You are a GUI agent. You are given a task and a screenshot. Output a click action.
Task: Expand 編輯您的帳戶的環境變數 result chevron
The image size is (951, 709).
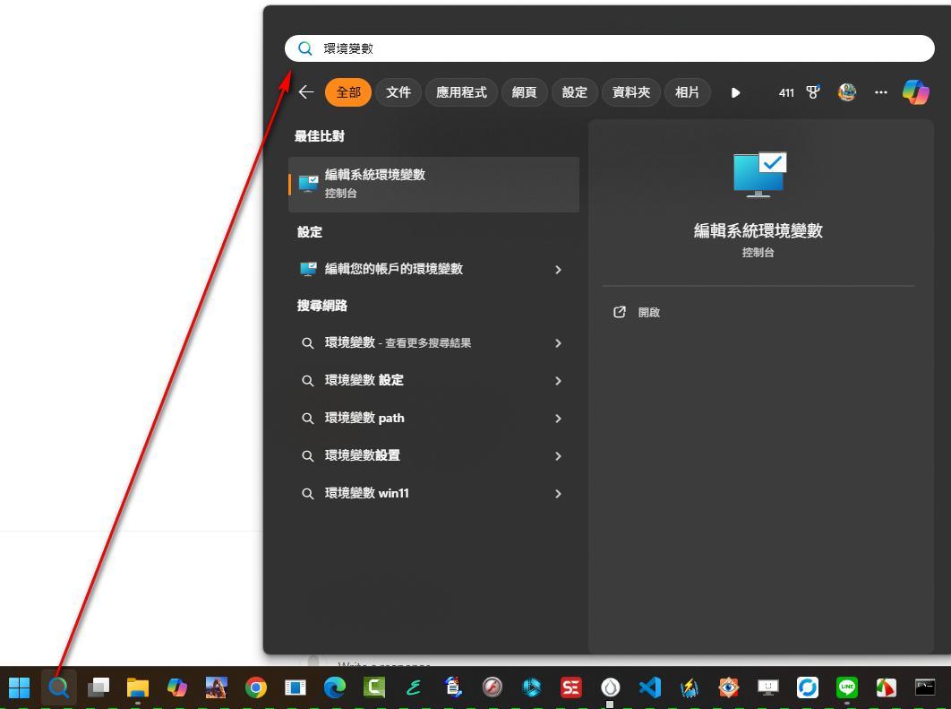tap(558, 270)
